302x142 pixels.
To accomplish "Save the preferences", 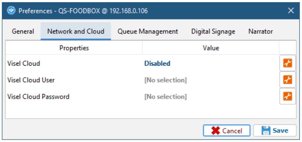I will point(275,131).
